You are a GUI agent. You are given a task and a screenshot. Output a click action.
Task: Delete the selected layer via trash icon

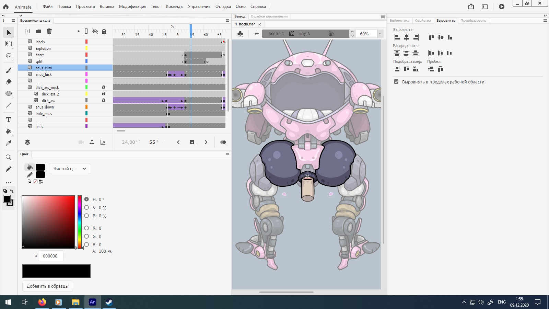tap(49, 31)
